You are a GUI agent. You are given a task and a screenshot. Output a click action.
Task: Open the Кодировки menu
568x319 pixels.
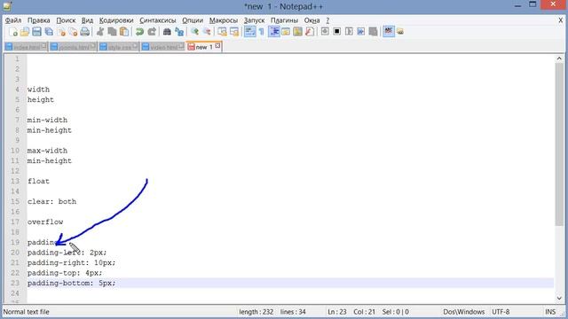pyautogui.click(x=116, y=20)
